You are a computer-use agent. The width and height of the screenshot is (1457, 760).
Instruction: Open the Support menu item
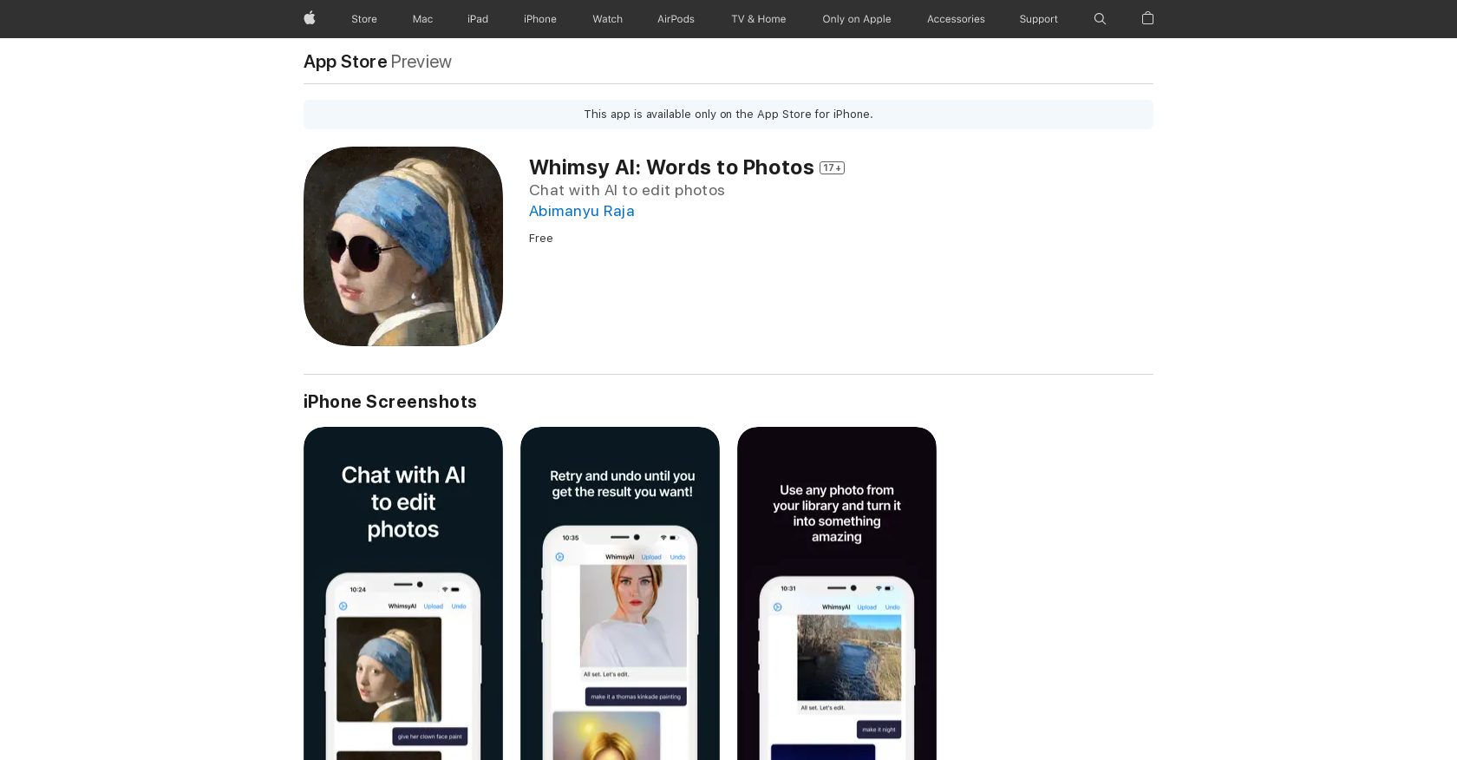point(1038,19)
